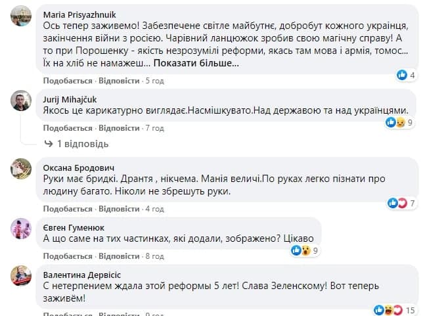Viewport: 446px width, 316px height.
Task: Click like reaction icon on Maria Prisyazhnuik's comment
Action: (402, 76)
